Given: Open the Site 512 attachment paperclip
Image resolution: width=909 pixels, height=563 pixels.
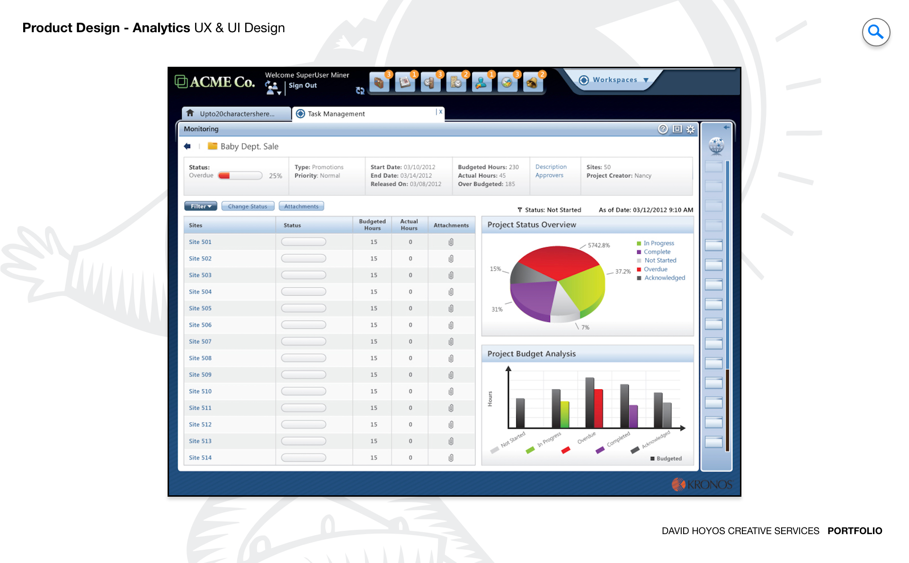Looking at the screenshot, I should (451, 424).
